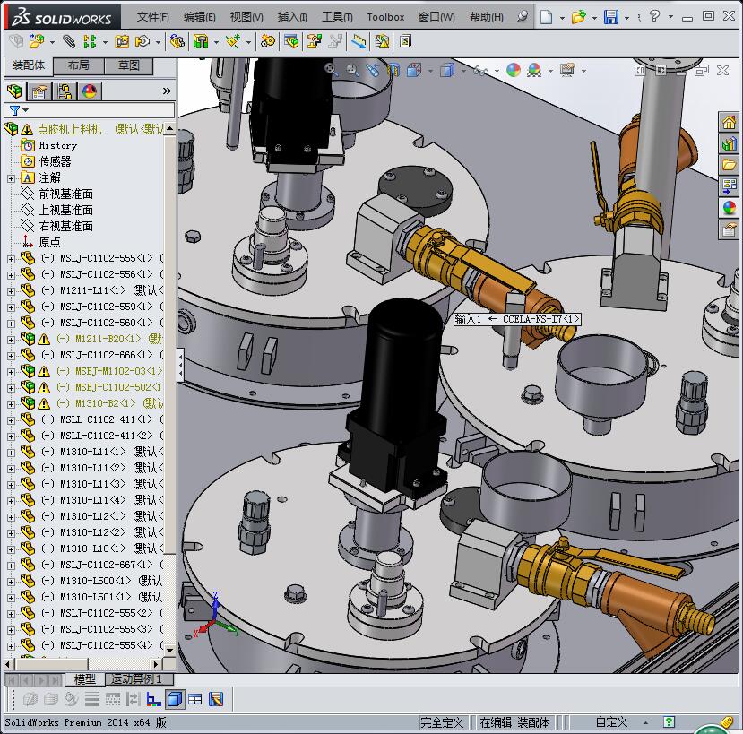
Task: Expand the 注解 folder in the tree
Action: click(11, 178)
